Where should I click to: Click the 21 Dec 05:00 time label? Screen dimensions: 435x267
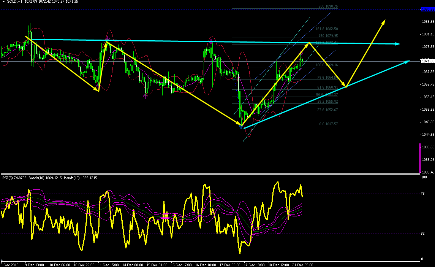(x=303, y=265)
